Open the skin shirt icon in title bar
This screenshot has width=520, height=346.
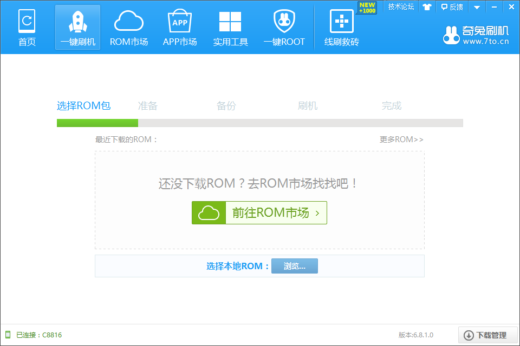427,6
